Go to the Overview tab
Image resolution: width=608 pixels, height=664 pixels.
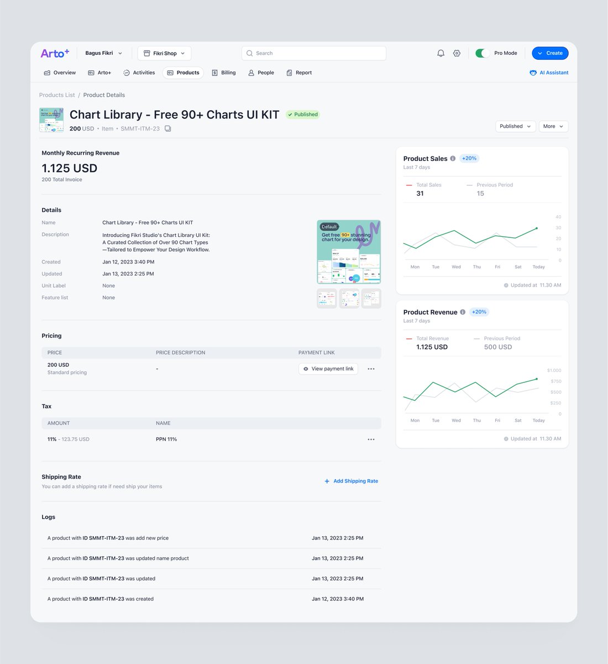click(x=60, y=72)
